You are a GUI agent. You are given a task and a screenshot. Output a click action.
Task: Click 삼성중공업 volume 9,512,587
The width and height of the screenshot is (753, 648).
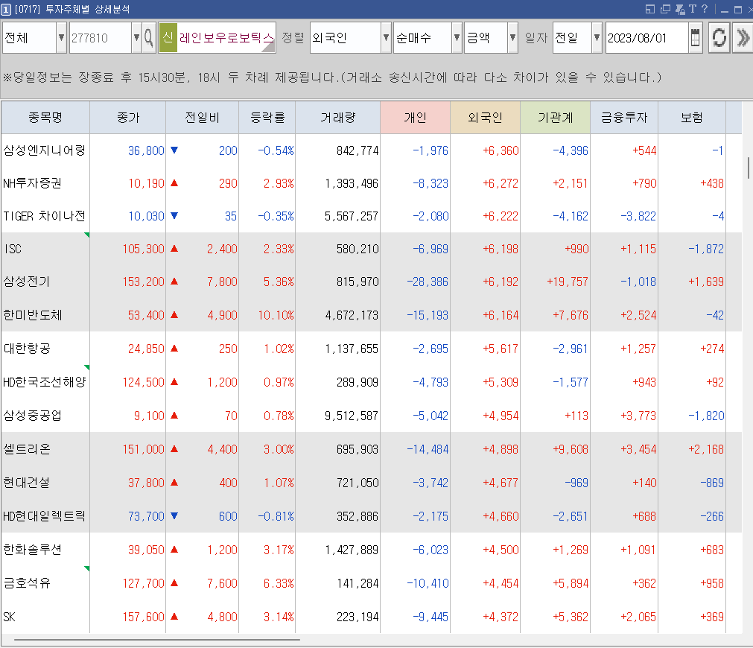pos(352,416)
